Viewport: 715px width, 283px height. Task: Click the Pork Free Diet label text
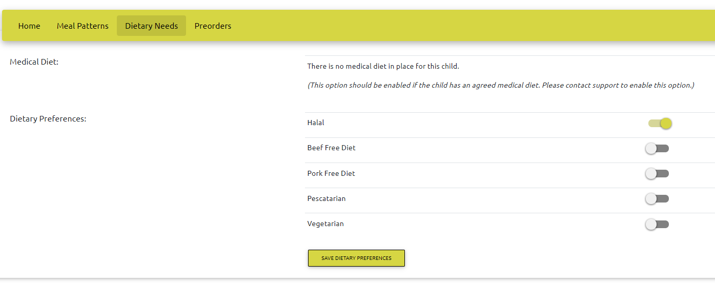point(331,174)
